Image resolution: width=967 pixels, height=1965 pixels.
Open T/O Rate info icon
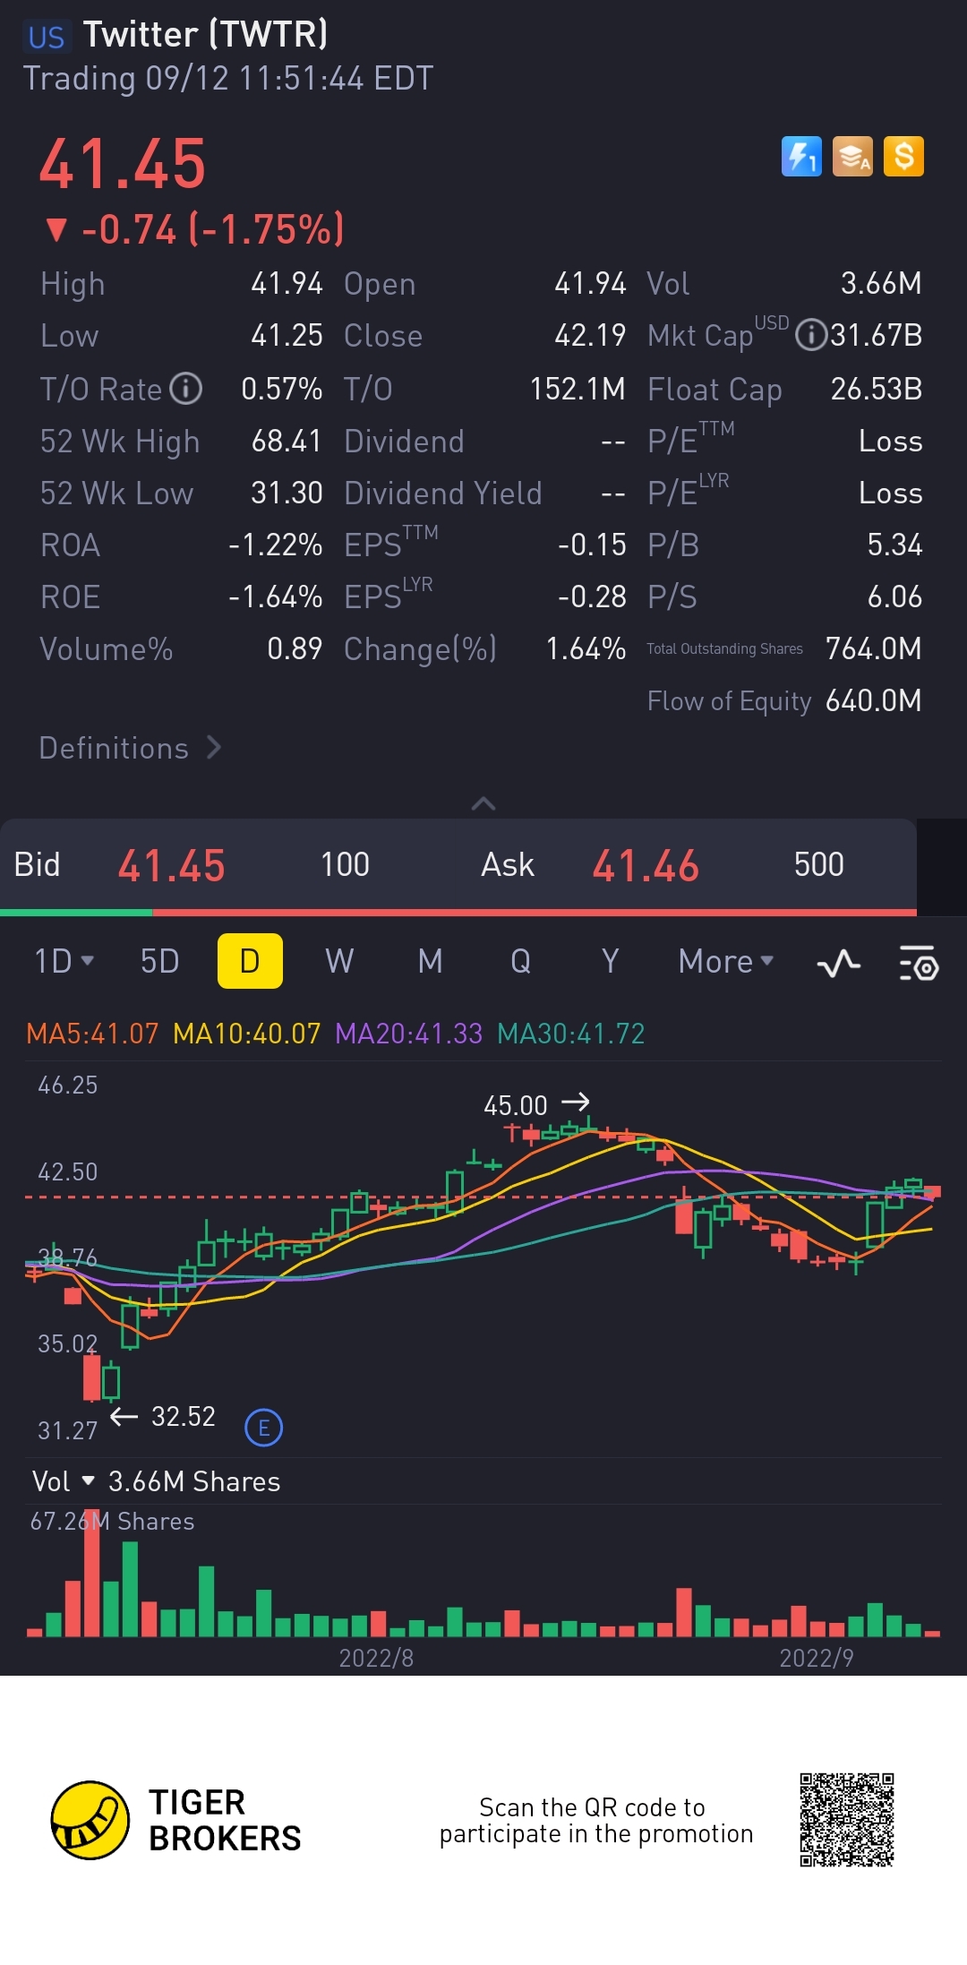coord(186,389)
